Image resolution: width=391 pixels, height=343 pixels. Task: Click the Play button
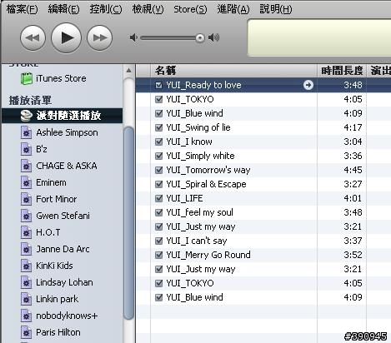[66, 37]
